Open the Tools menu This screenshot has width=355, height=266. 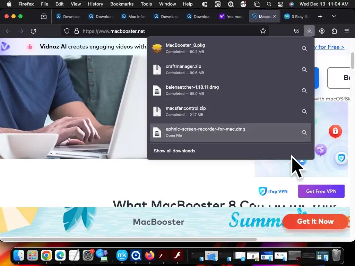[x=146, y=4]
